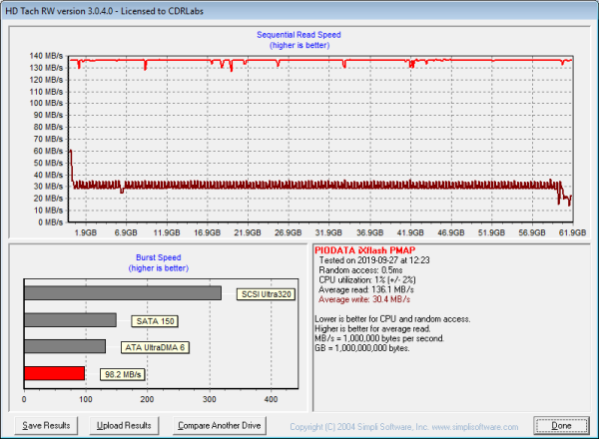Click the gray ATA UltraDMA 6 bar

tap(65, 346)
